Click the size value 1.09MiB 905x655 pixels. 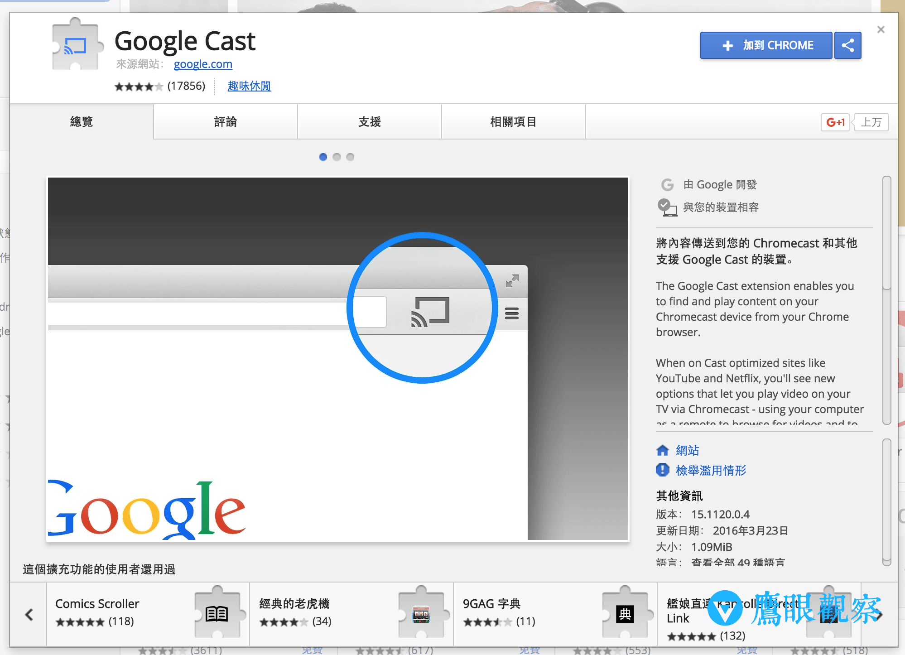pyautogui.click(x=712, y=547)
